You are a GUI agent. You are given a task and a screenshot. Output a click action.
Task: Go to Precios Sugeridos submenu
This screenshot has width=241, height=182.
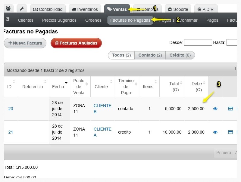(x=59, y=20)
